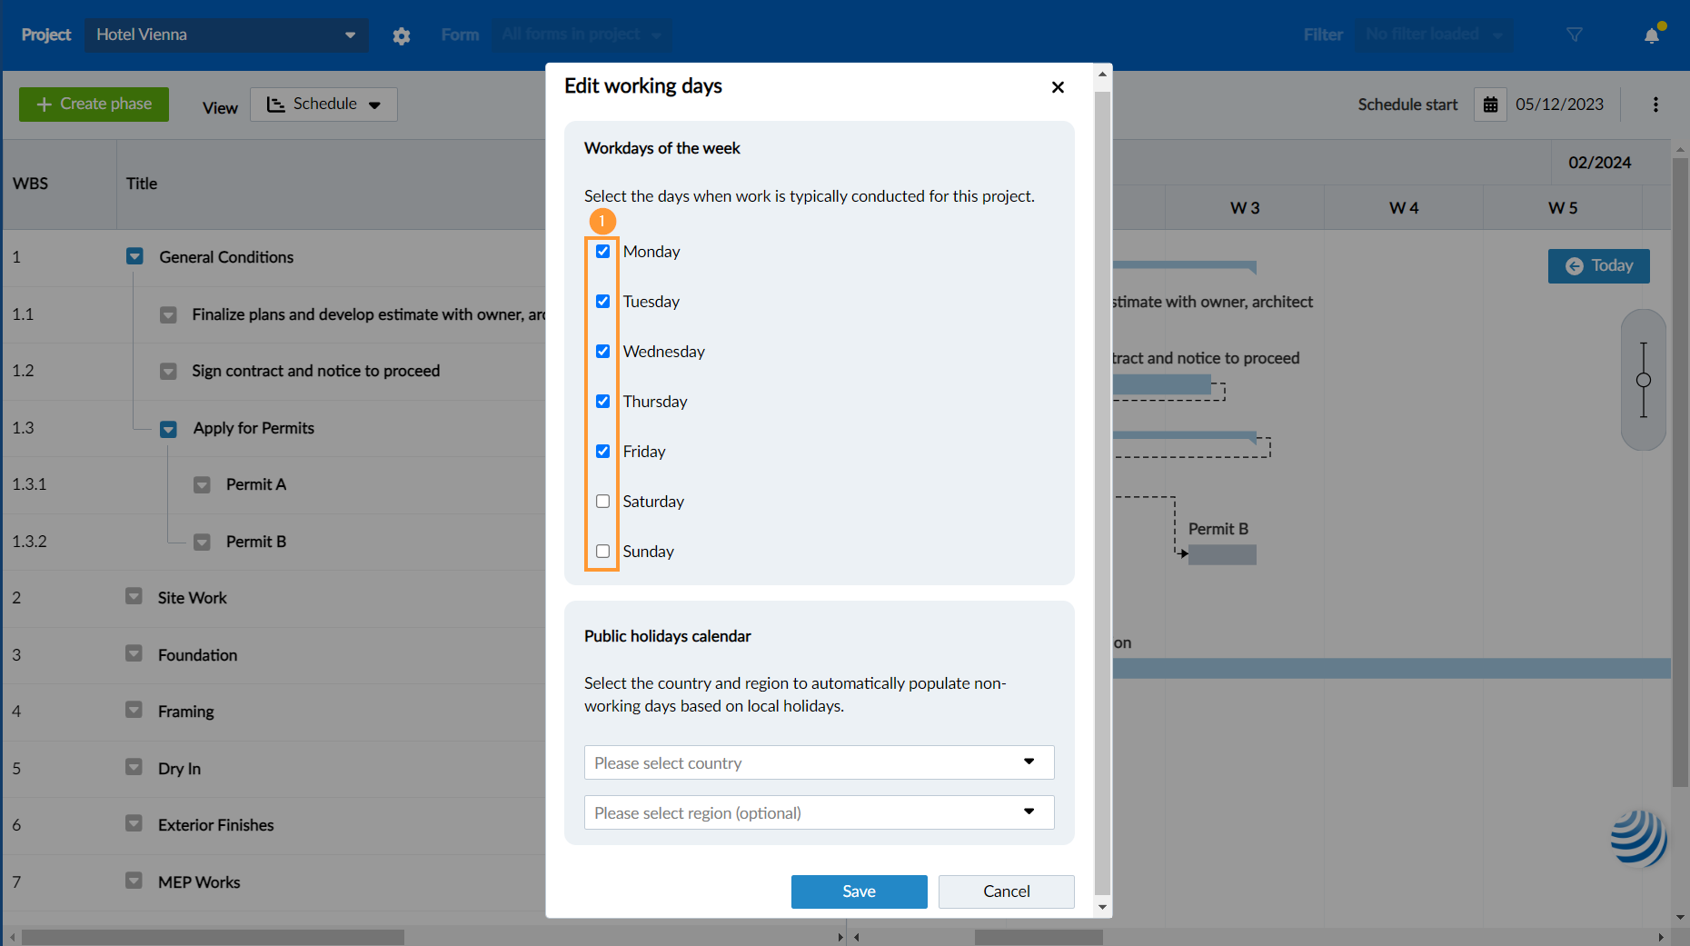Open the Schedule view menu
1690x946 pixels.
click(323, 105)
